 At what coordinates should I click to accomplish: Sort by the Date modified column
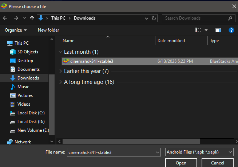(171, 41)
